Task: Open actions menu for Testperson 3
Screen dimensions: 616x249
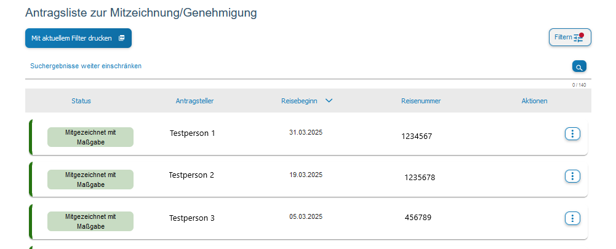Action: (x=572, y=218)
